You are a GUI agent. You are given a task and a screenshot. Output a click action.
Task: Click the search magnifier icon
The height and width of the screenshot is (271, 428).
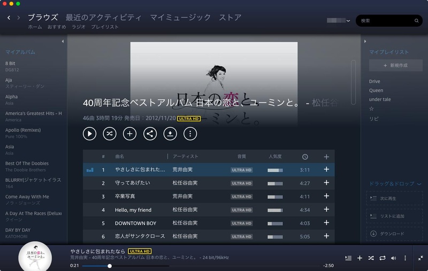416,21
